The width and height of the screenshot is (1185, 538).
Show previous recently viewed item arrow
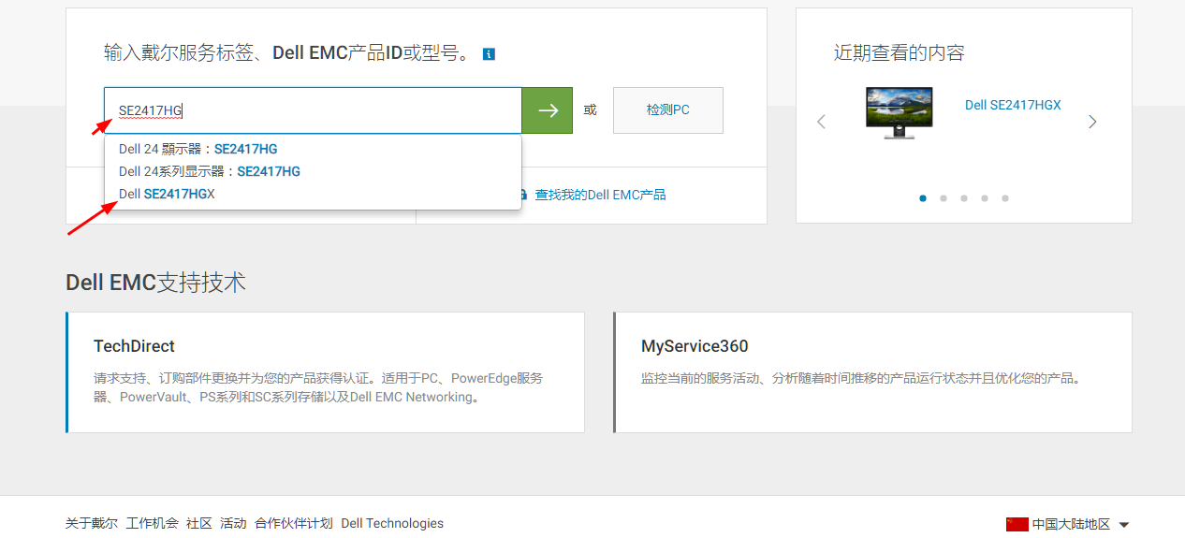(x=821, y=122)
